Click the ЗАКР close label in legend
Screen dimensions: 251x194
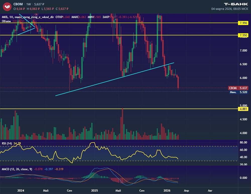(x=106, y=17)
